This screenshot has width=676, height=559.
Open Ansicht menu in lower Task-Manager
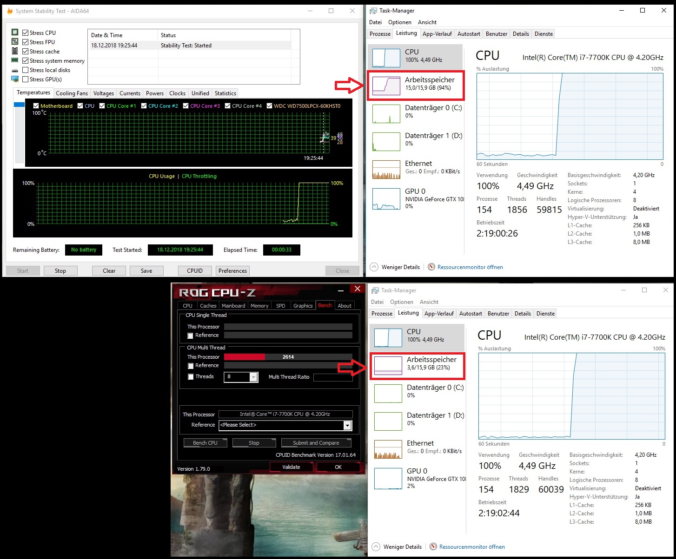[429, 302]
